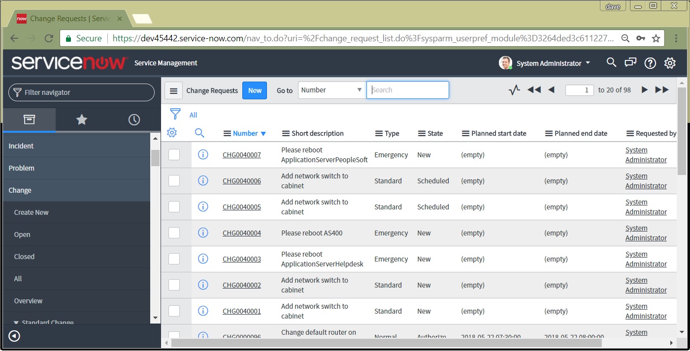Open Planned start date column menu
690x351 pixels.
[465, 133]
